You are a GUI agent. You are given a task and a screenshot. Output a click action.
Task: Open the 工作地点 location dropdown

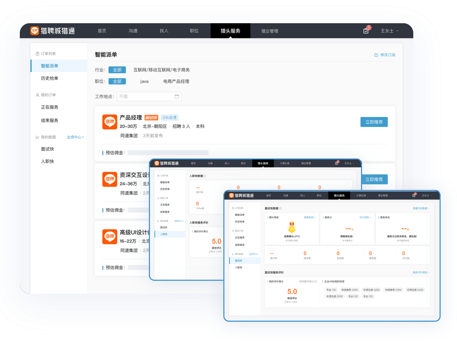pos(149,97)
